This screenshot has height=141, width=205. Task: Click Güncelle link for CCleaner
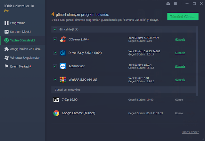[x=180, y=39]
